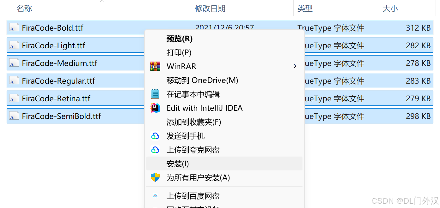This screenshot has height=208, width=440.
Task: Click the sort arrow above 名称 column
Action: 102,2
